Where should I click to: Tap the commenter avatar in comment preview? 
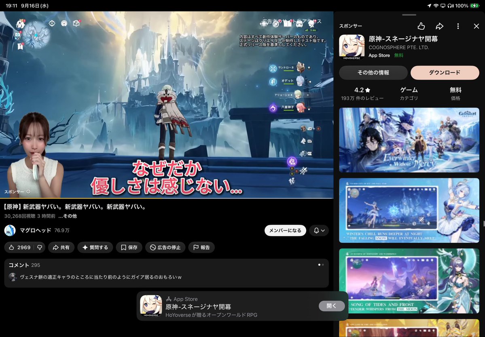tap(13, 277)
